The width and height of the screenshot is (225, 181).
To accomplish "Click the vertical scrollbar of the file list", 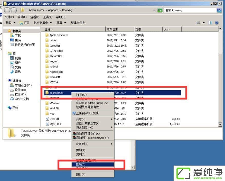I will 220,75.
